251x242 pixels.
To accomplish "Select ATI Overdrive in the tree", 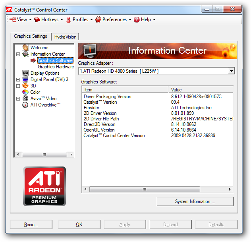I will pos(45,105).
